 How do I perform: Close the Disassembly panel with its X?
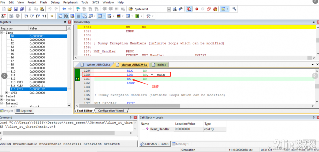coord(318,22)
